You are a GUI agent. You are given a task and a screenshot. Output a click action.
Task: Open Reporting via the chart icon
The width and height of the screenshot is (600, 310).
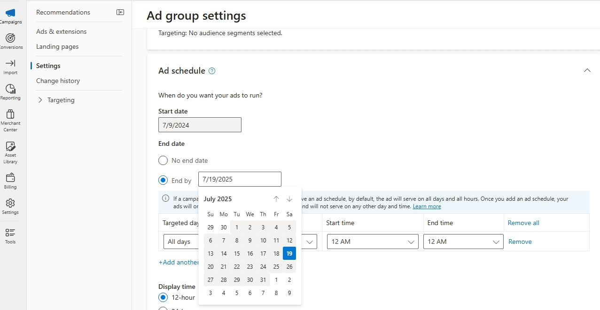click(10, 89)
